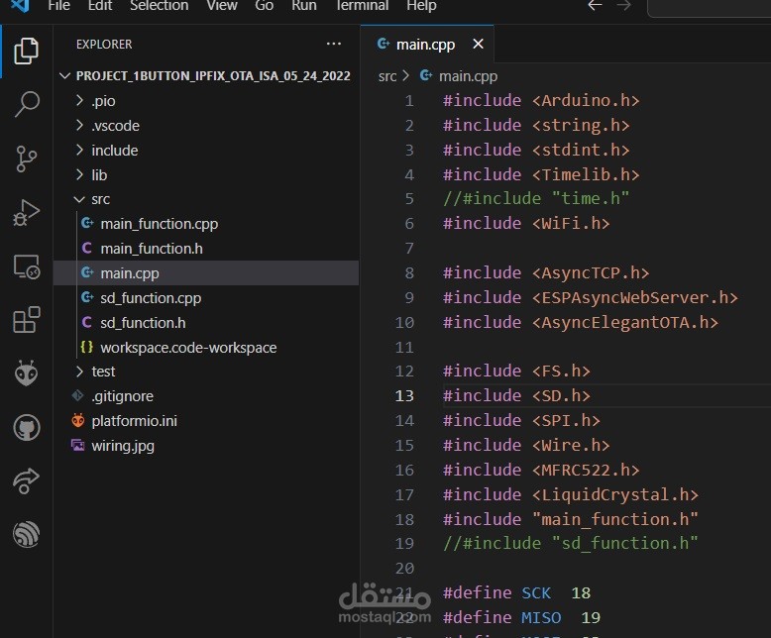
Task: Place cursor on #include "main_function.h" line
Action: pos(571,519)
